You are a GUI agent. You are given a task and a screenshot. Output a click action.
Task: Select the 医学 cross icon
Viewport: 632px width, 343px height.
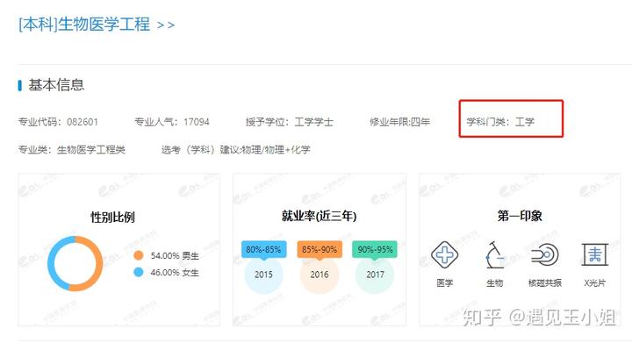444,254
